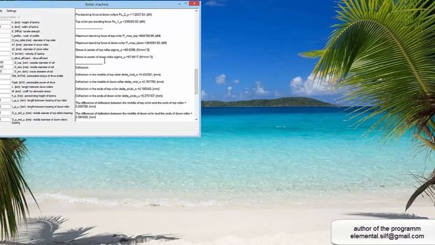Click the inside diameter of roll input field
This screenshot has width=435, height=245.
pos(6,71)
